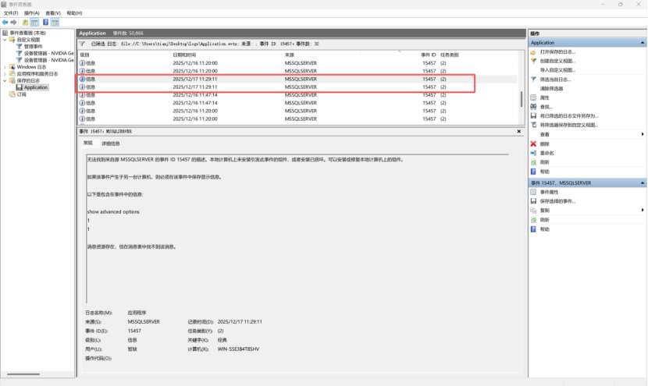This screenshot has width=648, height=386.
Task: Collapse the Application section in actions pane
Action: [x=641, y=43]
